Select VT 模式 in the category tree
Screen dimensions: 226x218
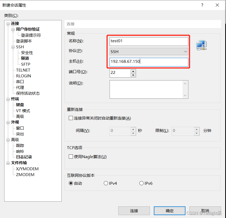click(x=23, y=111)
